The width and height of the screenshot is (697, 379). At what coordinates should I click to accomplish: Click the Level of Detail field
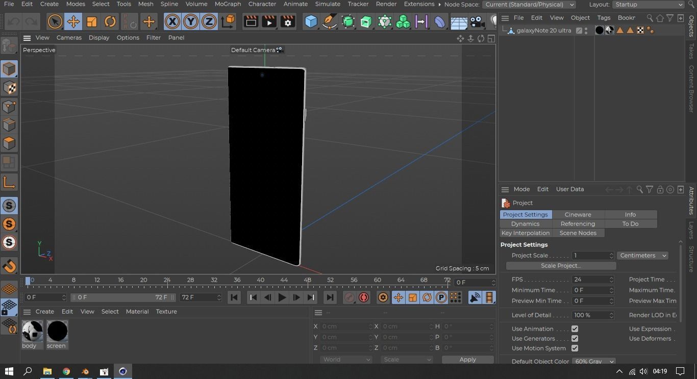(592, 315)
